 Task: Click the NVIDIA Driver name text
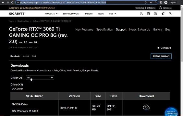pyautogui.click(x=20, y=104)
